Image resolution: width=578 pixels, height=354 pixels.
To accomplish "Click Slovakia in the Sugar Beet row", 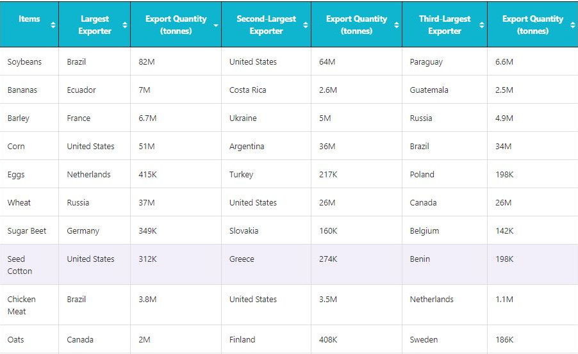I will [244, 231].
